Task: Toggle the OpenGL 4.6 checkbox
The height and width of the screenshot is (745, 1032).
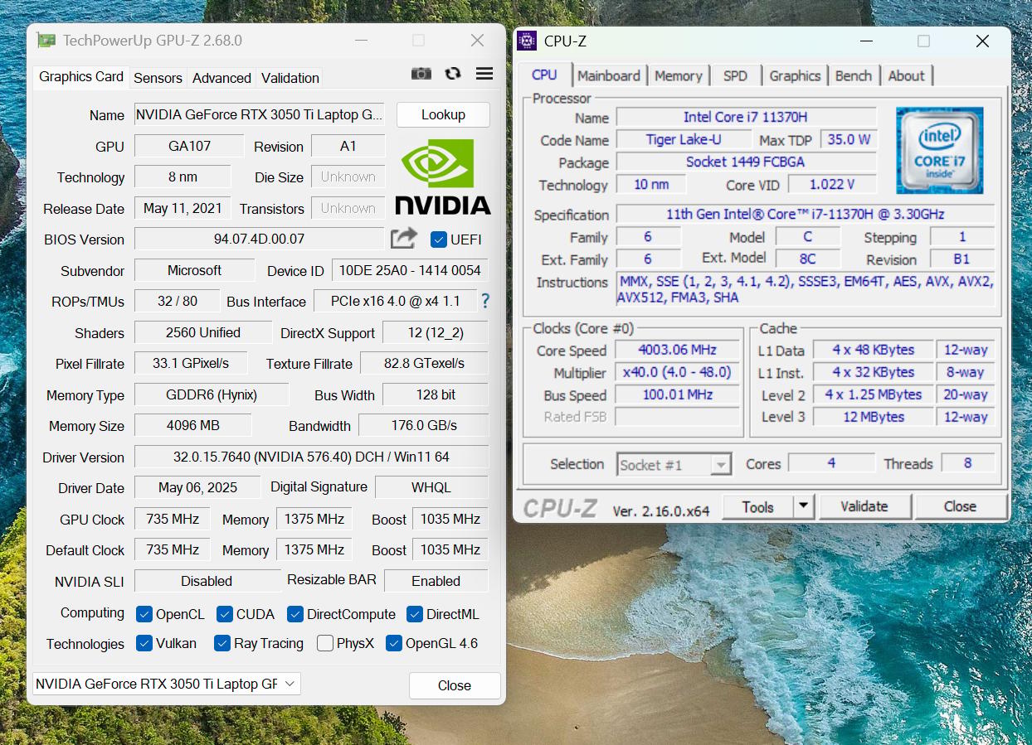Action: tap(394, 643)
